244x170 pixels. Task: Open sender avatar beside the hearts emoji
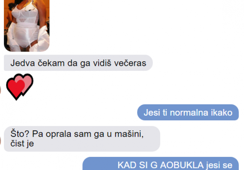pos(0,90)
